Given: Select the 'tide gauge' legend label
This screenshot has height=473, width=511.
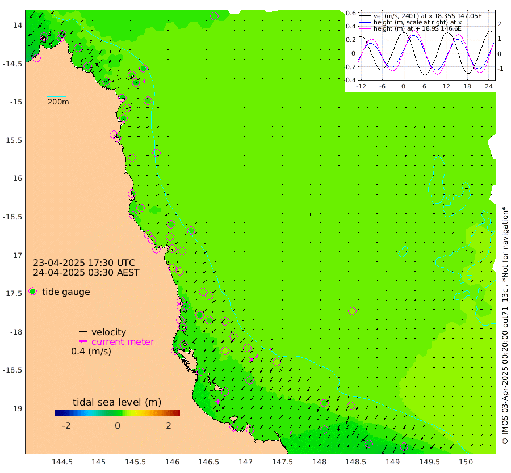Looking at the screenshot, I should coord(66,292).
